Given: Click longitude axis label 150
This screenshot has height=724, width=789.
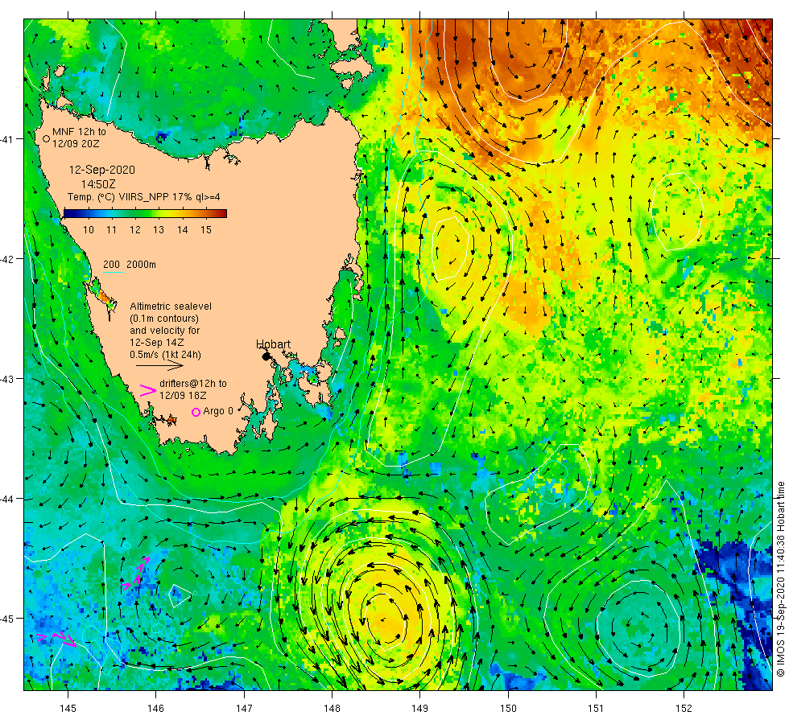Looking at the screenshot, I should (x=508, y=709).
